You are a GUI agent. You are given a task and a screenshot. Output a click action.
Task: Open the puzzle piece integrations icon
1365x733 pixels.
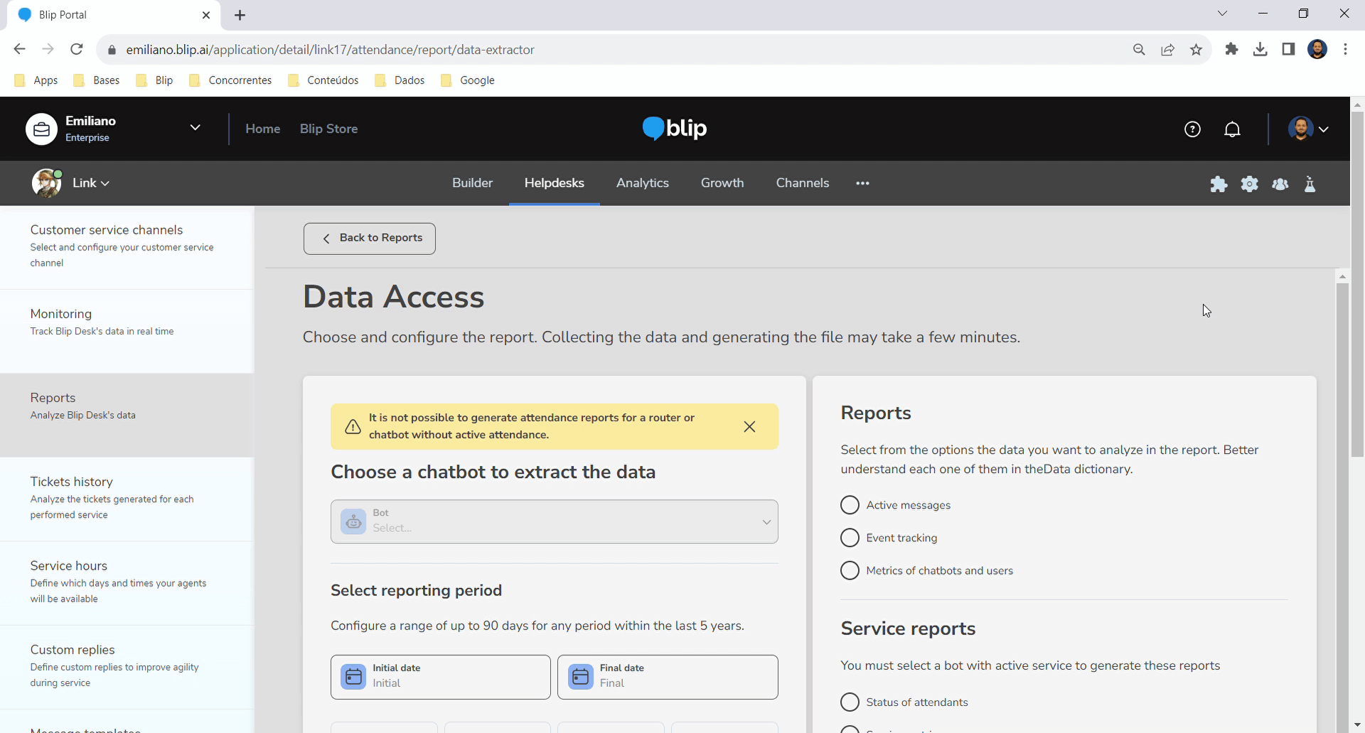pyautogui.click(x=1219, y=184)
